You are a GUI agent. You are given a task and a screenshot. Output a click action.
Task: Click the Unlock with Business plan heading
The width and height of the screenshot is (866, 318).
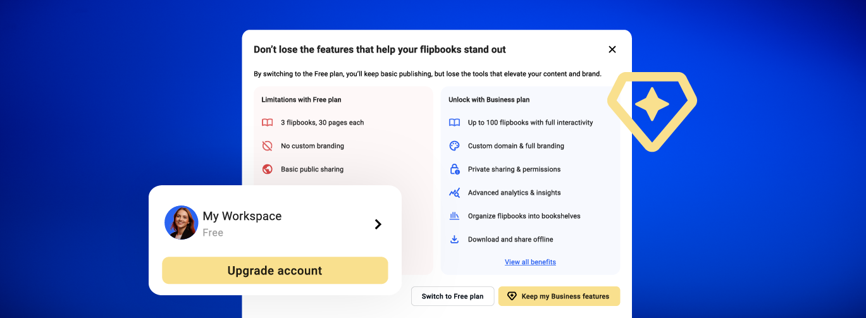pyautogui.click(x=489, y=100)
